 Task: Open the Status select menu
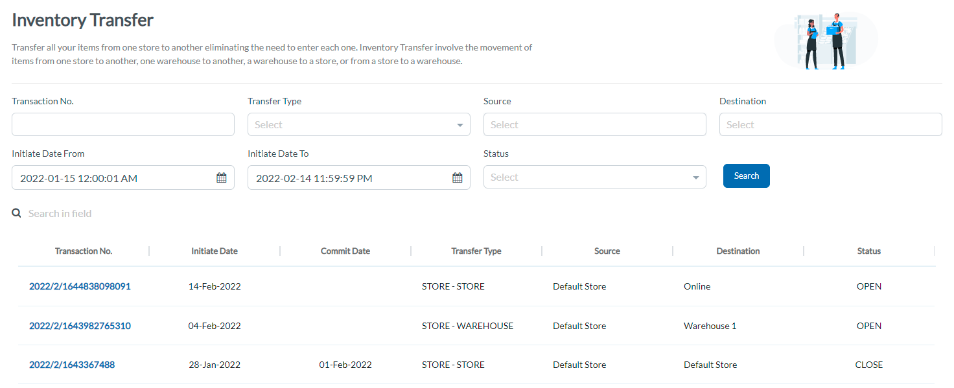point(593,177)
